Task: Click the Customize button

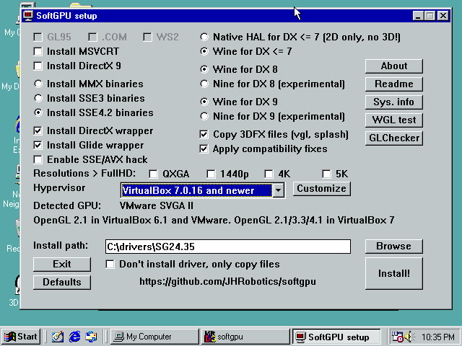Action: click(321, 189)
